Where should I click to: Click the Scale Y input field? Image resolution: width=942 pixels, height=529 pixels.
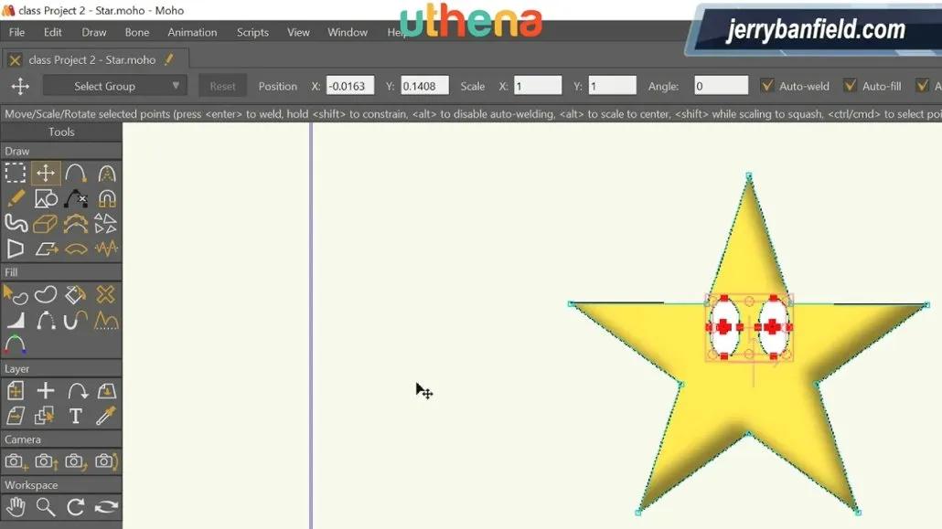click(x=612, y=86)
